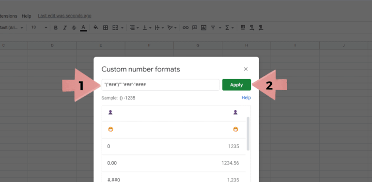Click the Apply button
372x182 pixels.
tap(236, 84)
